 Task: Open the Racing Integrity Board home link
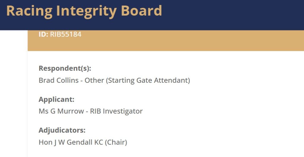(84, 11)
